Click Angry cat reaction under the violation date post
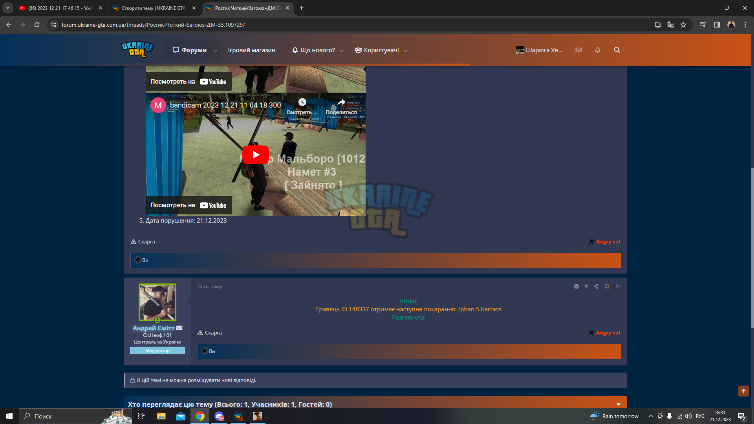Screen dimensions: 754x424 [x=605, y=242]
